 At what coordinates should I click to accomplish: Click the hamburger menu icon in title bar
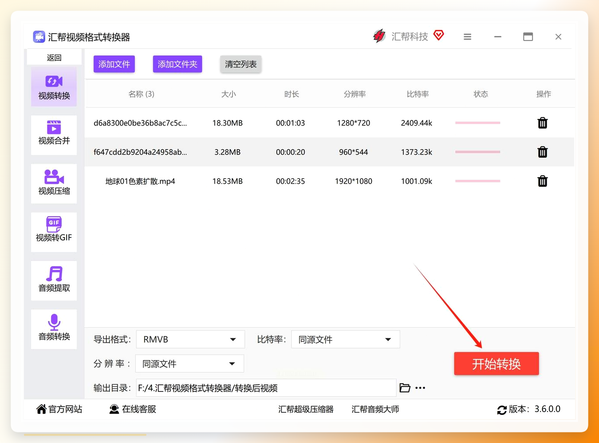(x=467, y=37)
